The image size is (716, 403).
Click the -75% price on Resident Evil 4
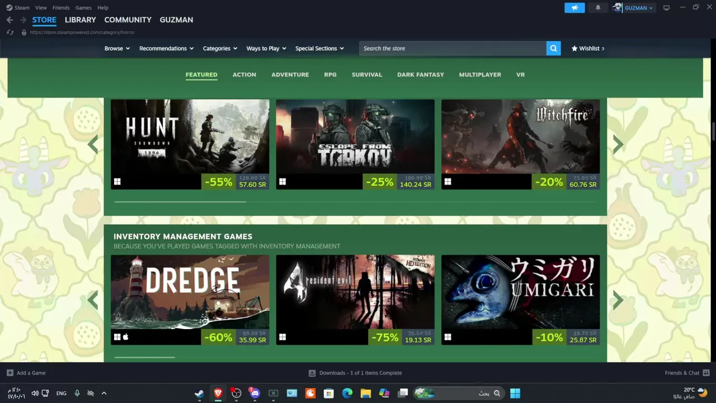pos(400,338)
